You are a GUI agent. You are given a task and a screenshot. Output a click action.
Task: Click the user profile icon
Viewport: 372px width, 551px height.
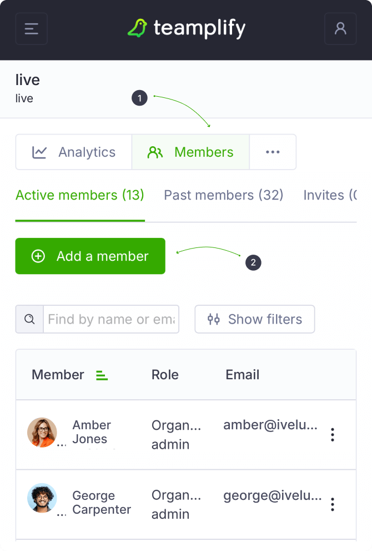click(x=340, y=28)
